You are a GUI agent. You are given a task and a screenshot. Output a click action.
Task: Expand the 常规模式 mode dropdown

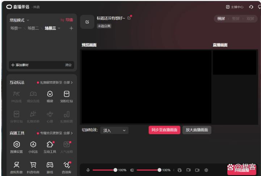click(x=20, y=20)
